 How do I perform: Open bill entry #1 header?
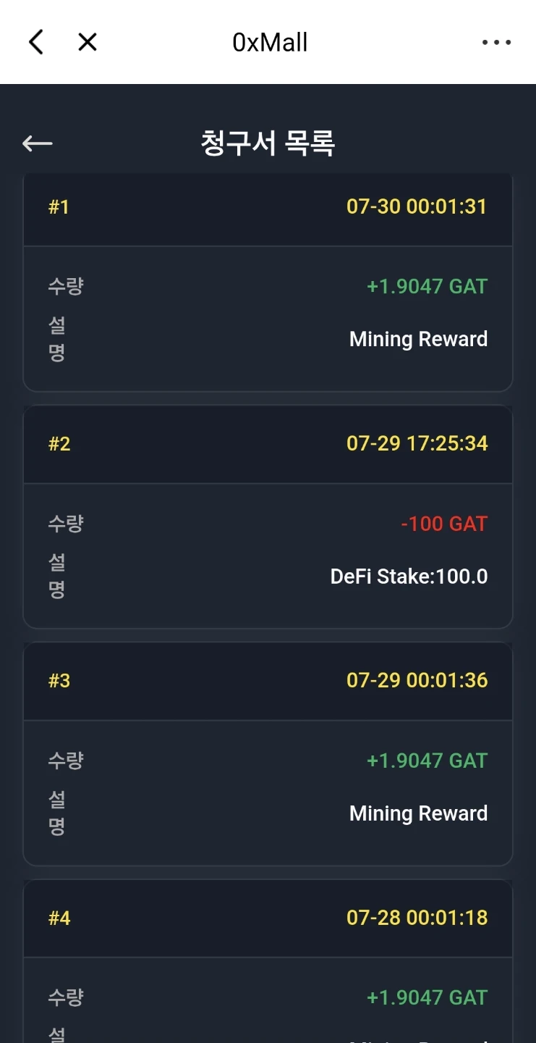point(268,207)
